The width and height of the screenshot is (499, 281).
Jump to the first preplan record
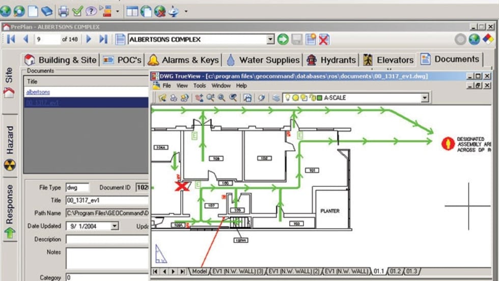11,39
